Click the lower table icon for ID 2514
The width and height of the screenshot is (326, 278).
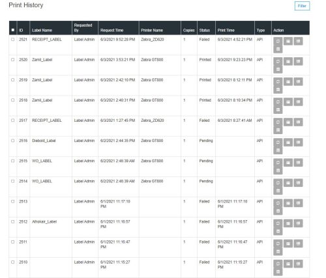click(x=278, y=191)
